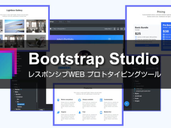The image size is (171, 128).
Task: Open the curved building gallery thumbnail
Action: tap(14, 26)
